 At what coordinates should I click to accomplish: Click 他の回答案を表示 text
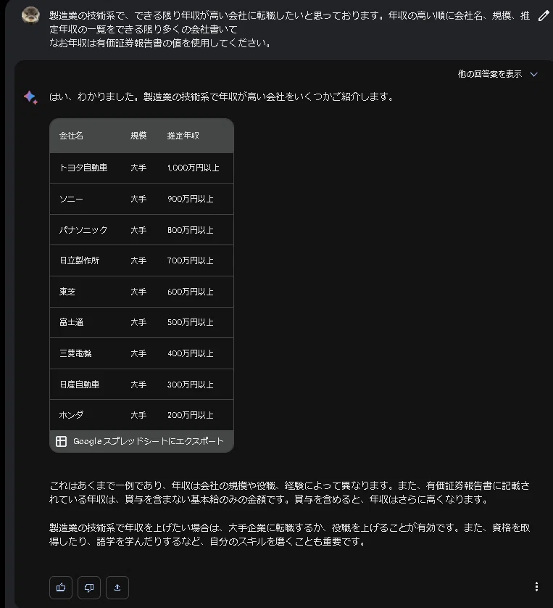click(x=490, y=74)
